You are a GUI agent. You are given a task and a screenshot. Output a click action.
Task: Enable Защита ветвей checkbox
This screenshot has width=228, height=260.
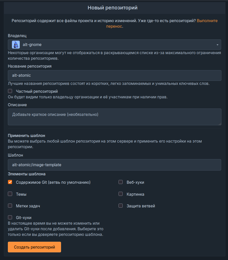[x=121, y=206]
